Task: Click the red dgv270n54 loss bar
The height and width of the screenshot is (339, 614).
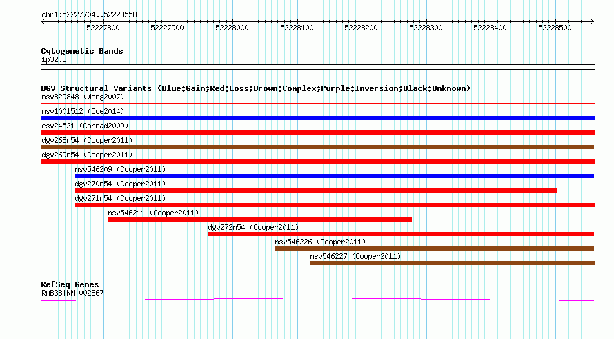Action: (x=315, y=191)
